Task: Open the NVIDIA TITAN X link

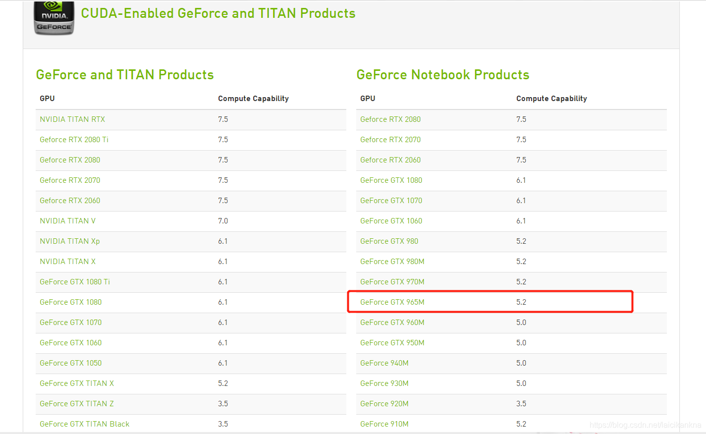Action: coord(68,262)
